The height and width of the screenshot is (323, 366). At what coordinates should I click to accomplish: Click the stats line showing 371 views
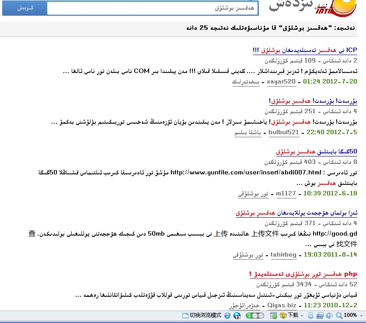311,224
